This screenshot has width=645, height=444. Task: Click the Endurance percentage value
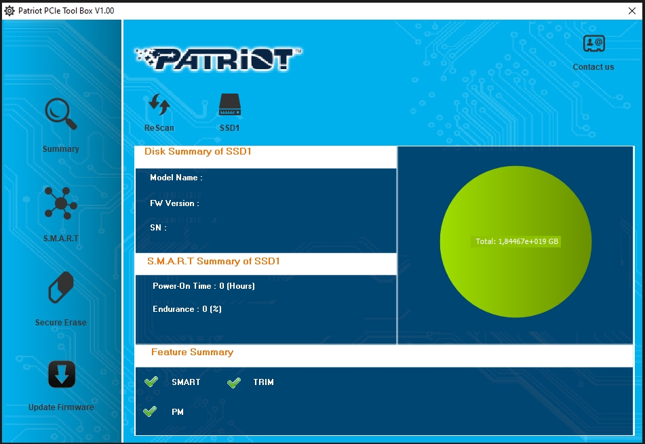click(x=212, y=309)
